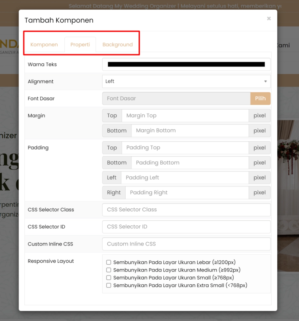The image size is (299, 321).
Task: Focus the CSS Selector ID input
Action: tap(186, 227)
